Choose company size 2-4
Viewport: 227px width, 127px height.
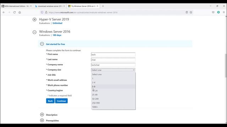click(x=113, y=83)
